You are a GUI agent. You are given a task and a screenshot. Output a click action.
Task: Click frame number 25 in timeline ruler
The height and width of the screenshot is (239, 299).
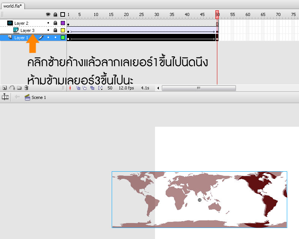141,14
